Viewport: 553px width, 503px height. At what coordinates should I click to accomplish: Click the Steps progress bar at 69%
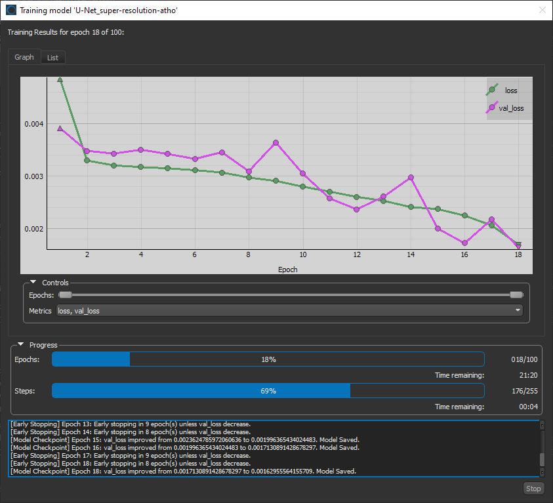pos(268,391)
